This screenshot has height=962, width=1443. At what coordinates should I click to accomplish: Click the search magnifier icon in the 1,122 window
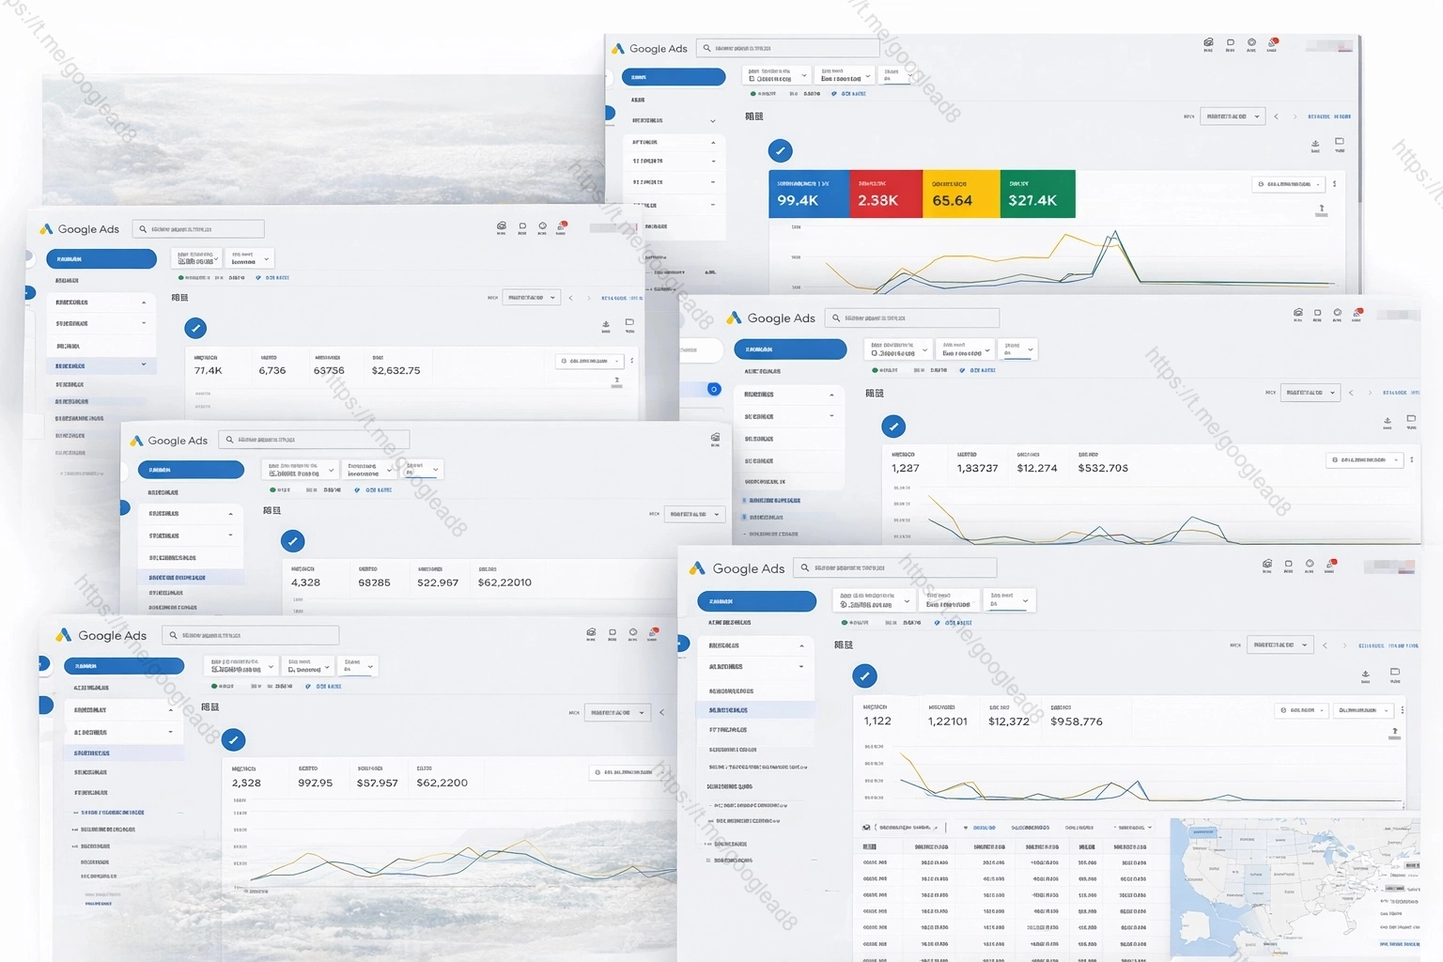click(805, 567)
